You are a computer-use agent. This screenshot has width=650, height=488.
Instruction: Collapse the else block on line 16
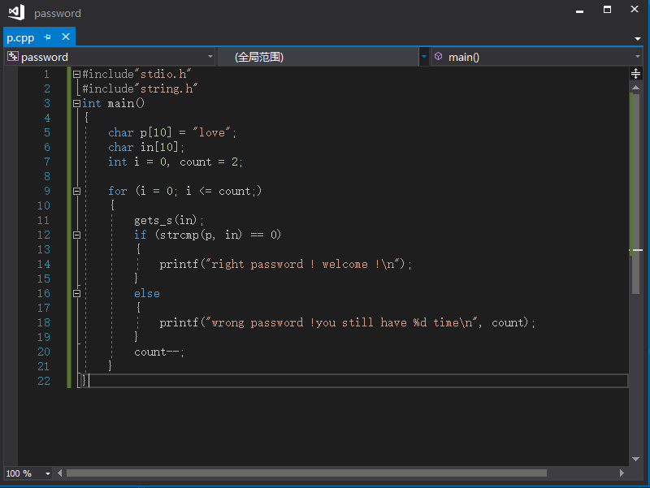pyautogui.click(x=76, y=293)
